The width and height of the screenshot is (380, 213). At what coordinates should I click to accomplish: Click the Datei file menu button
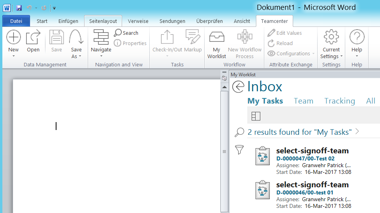(x=16, y=21)
